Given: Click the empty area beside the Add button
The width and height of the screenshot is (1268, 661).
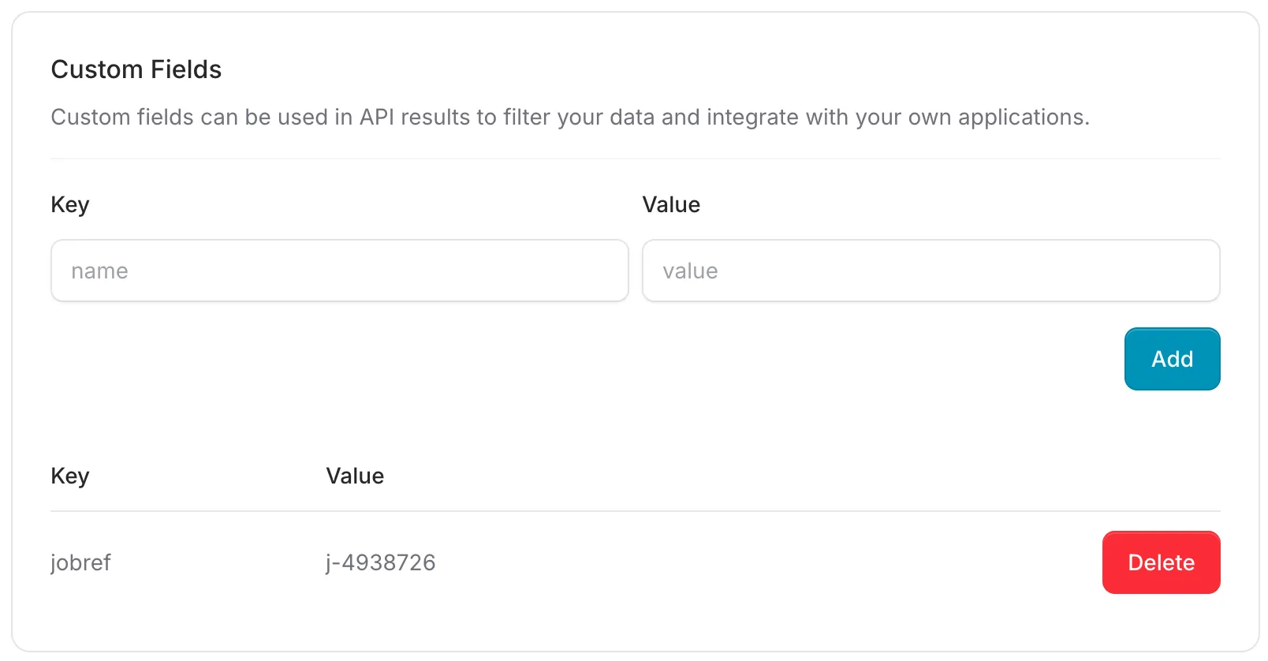Looking at the screenshot, I should click(x=552, y=359).
